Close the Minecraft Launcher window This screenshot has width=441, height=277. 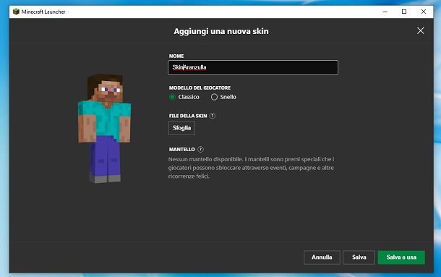coord(423,12)
